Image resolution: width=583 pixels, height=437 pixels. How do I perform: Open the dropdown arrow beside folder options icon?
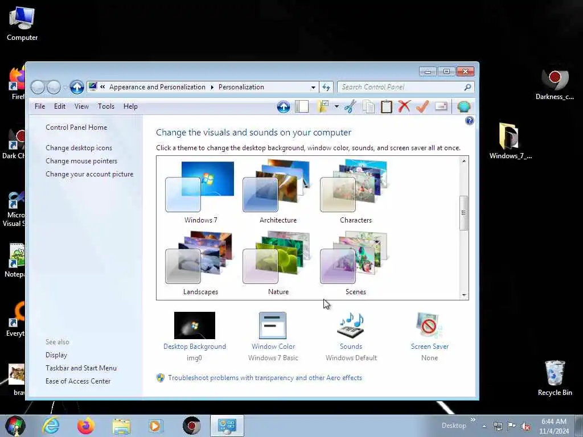(336, 106)
